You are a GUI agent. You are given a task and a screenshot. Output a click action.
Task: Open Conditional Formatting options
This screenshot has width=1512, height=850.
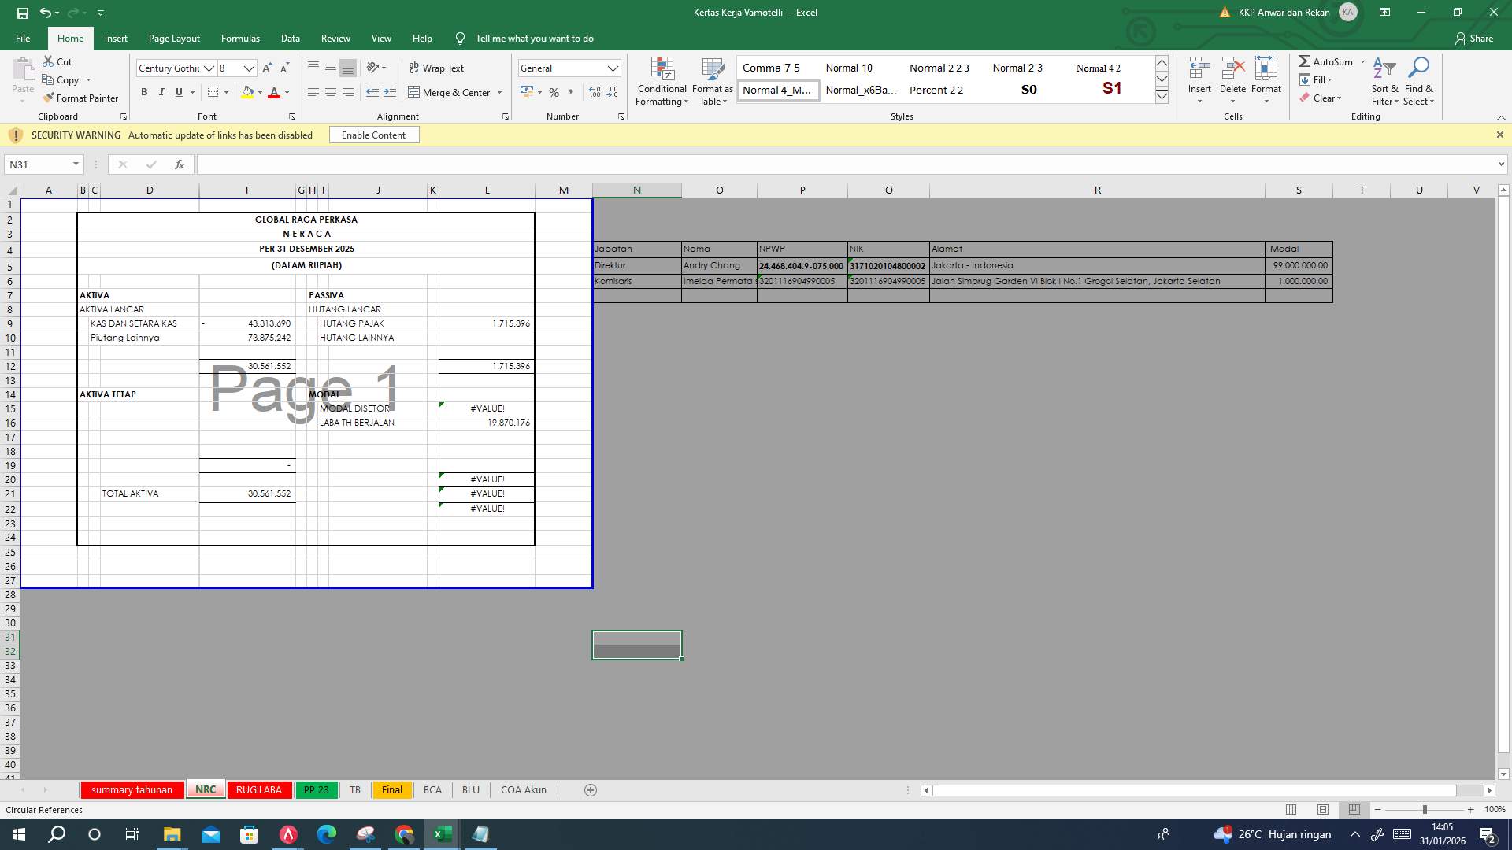[661, 81]
